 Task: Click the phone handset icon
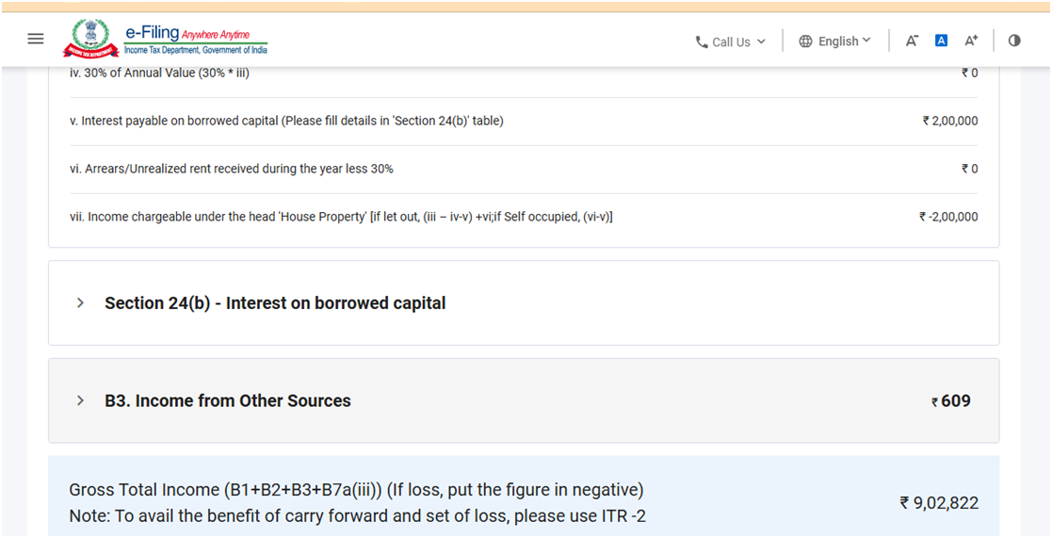(x=701, y=41)
